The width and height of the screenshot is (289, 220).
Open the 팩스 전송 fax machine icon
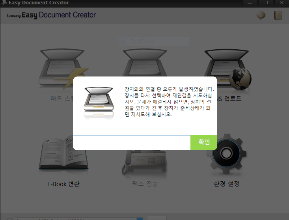[x=145, y=162]
